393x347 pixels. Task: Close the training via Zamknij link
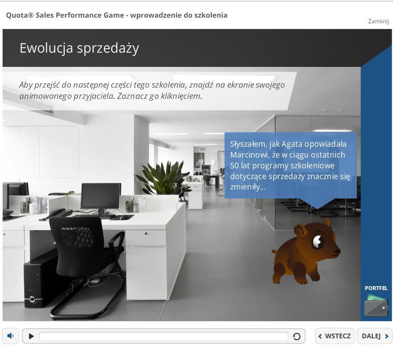[x=378, y=21]
